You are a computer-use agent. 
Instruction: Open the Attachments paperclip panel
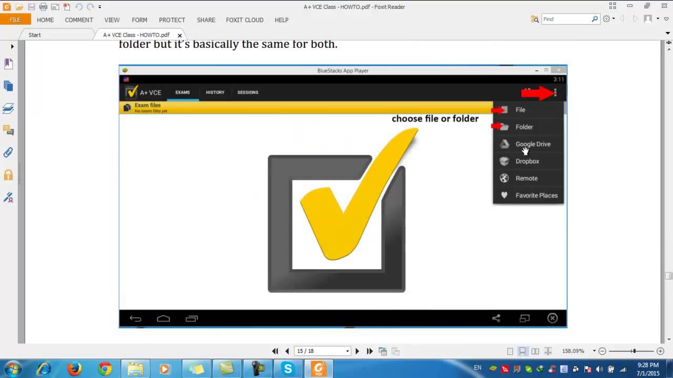pyautogui.click(x=8, y=152)
